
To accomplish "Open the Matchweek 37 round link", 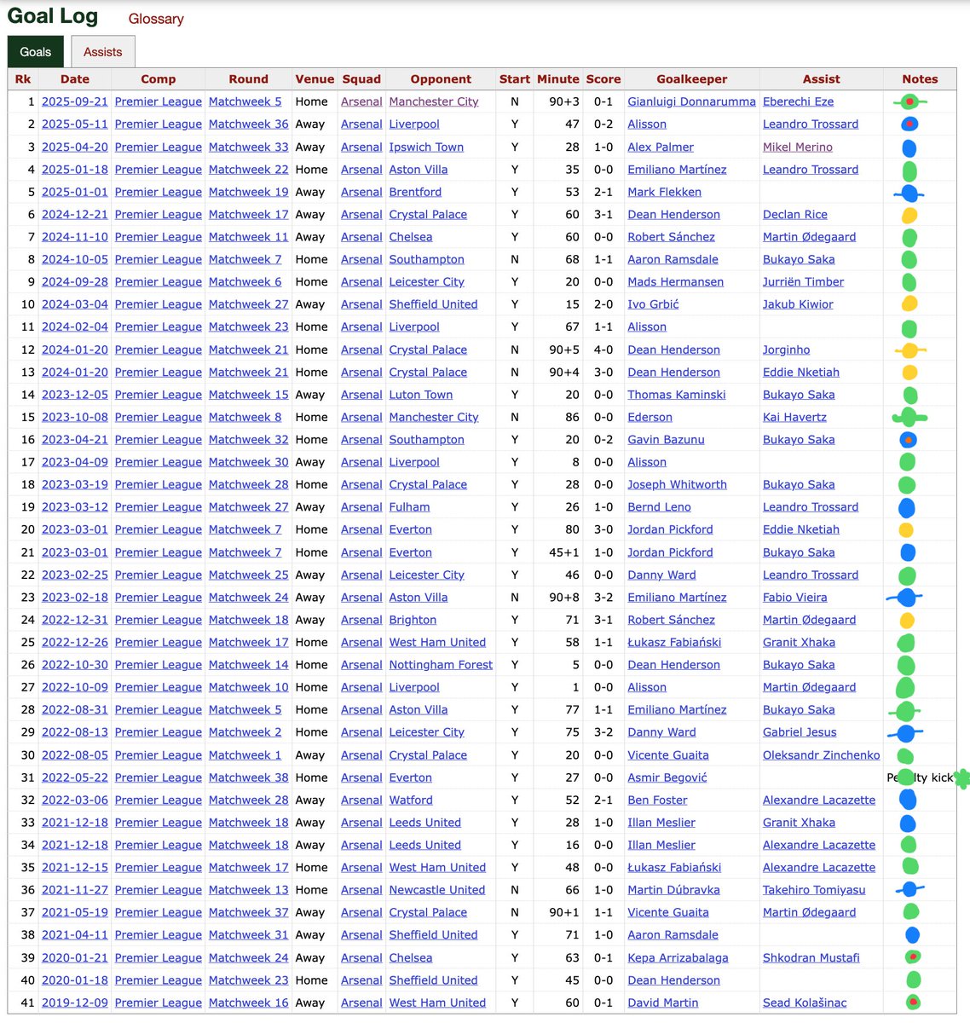I will (249, 912).
